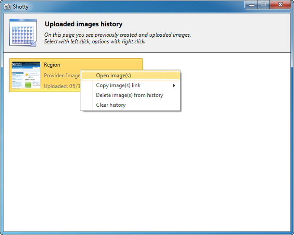Click the Uploaded date text
This screenshot has width=294, height=235.
pyautogui.click(x=62, y=86)
